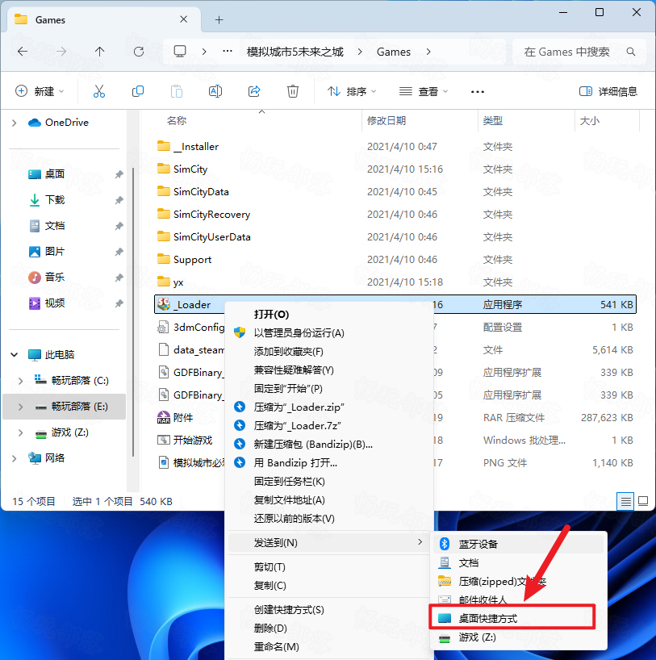Click the 模拟城市5未来之城 breadcrumb
This screenshot has height=660, width=656.
295,52
